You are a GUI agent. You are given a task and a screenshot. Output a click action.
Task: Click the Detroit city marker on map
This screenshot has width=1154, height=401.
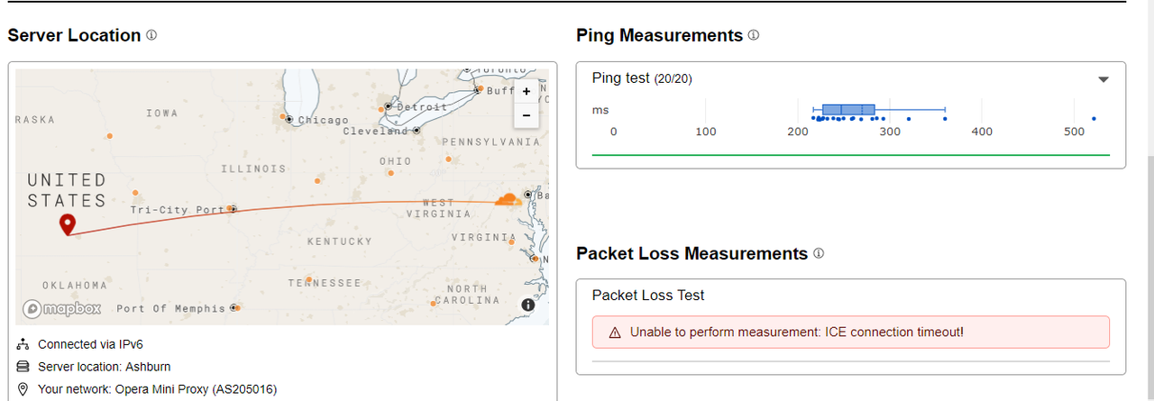click(x=388, y=105)
